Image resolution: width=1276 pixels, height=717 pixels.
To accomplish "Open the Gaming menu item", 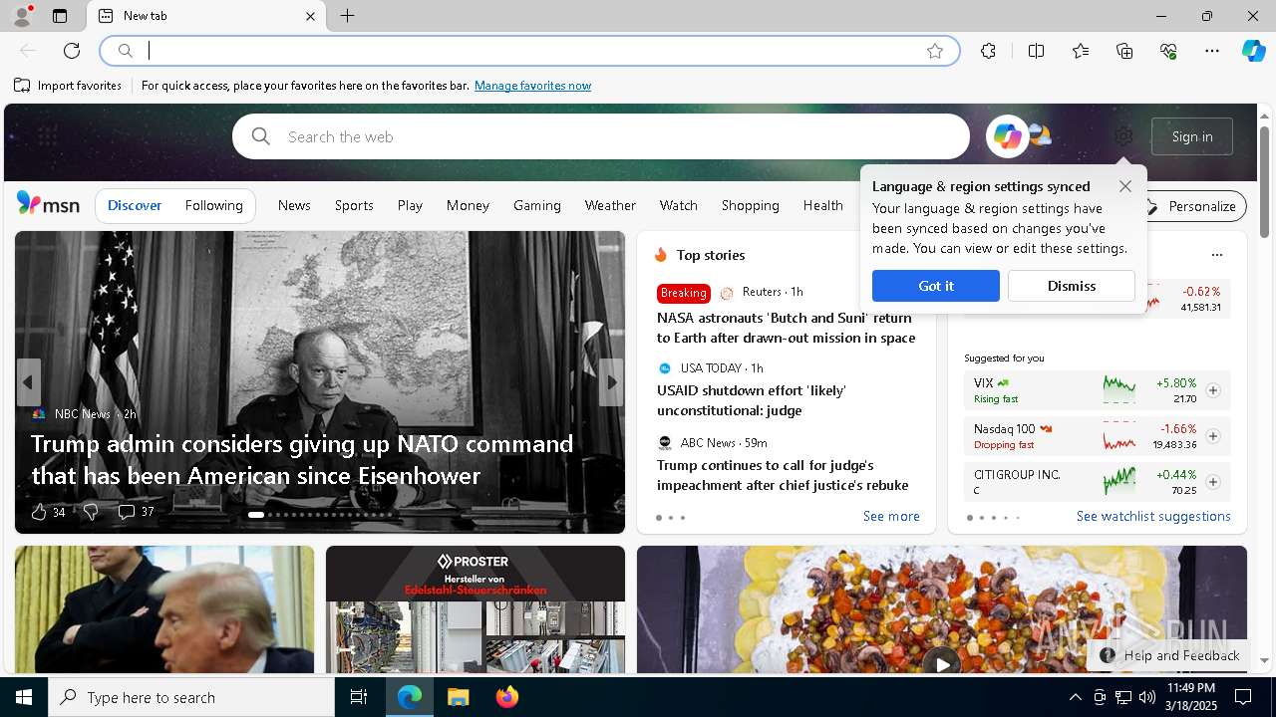I will [x=537, y=205].
